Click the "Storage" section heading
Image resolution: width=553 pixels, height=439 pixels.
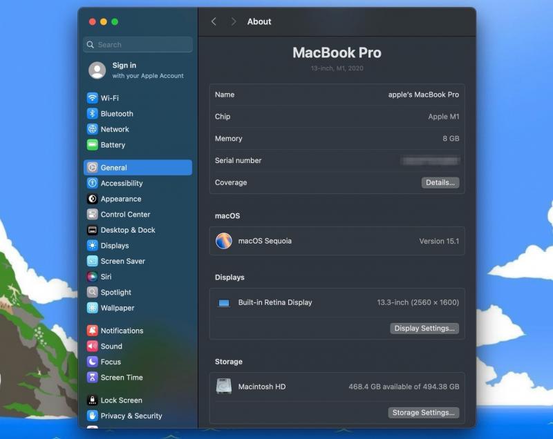pyautogui.click(x=229, y=362)
